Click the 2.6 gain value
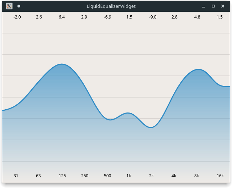 click(x=39, y=17)
